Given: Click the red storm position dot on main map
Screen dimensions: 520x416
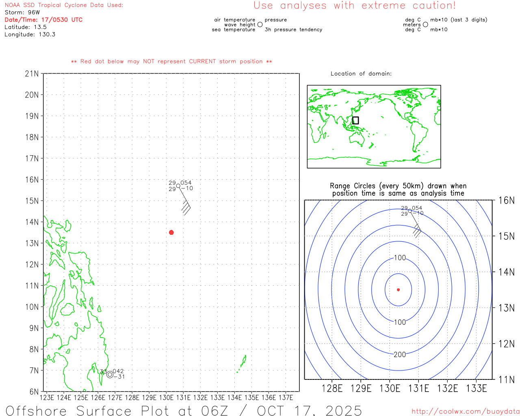Looking at the screenshot, I should coord(171,232).
